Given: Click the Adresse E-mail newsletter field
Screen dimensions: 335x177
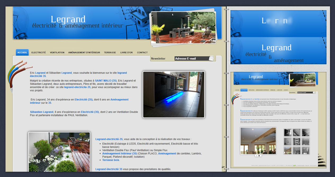Looking at the screenshot, I should (191, 58).
